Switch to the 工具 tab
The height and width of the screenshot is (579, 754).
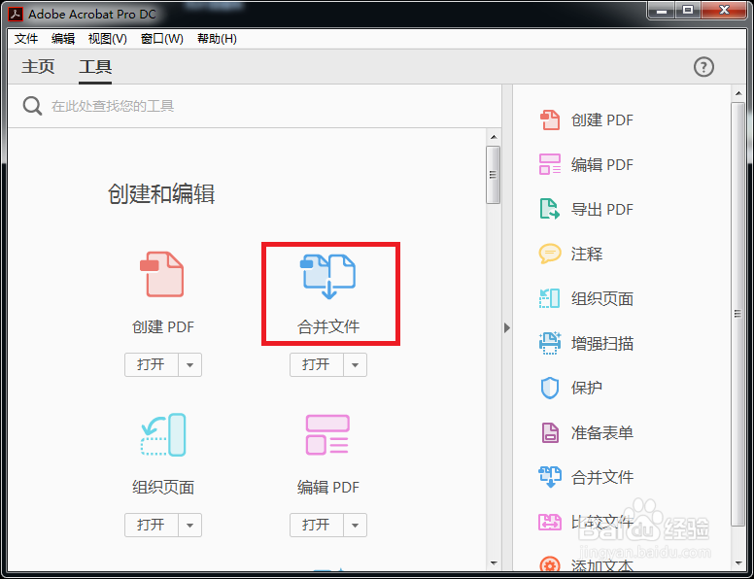tap(95, 66)
